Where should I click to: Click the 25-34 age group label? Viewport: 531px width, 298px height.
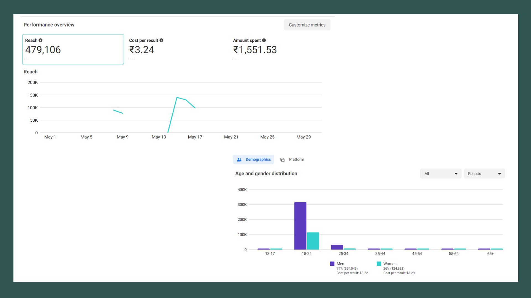[x=343, y=254]
